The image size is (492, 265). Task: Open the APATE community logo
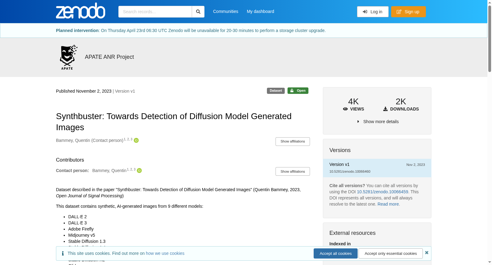pos(68,57)
